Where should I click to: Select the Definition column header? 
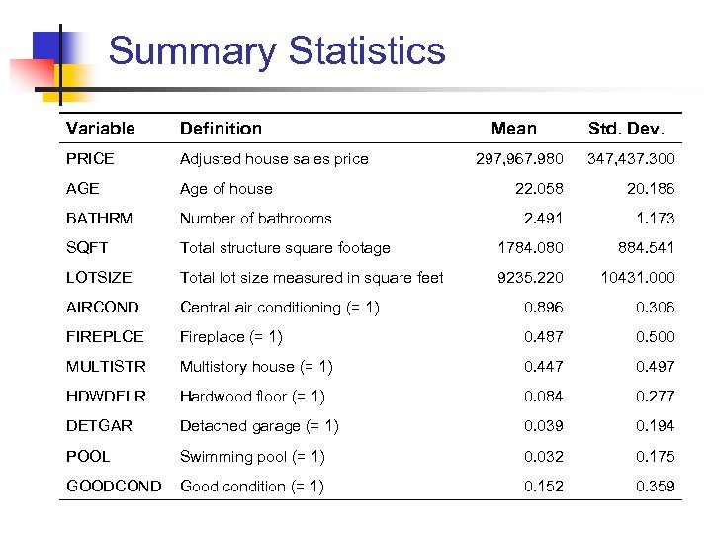pos(221,129)
